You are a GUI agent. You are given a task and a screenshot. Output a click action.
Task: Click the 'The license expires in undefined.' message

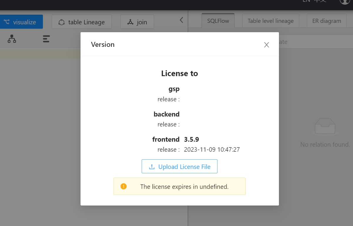(184, 186)
